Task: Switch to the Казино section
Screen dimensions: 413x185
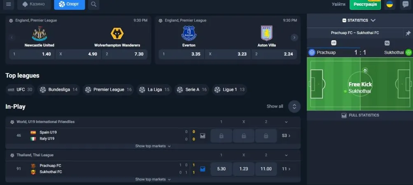Action: click(x=34, y=5)
